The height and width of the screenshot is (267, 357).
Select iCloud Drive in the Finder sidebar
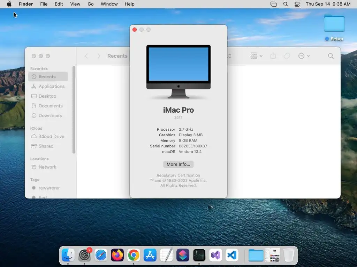click(48, 136)
